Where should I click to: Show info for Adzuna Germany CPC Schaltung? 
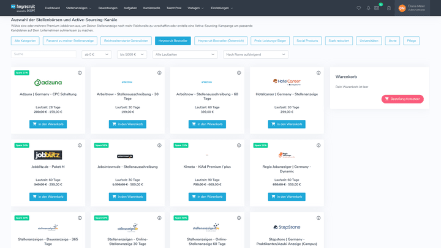point(80,73)
